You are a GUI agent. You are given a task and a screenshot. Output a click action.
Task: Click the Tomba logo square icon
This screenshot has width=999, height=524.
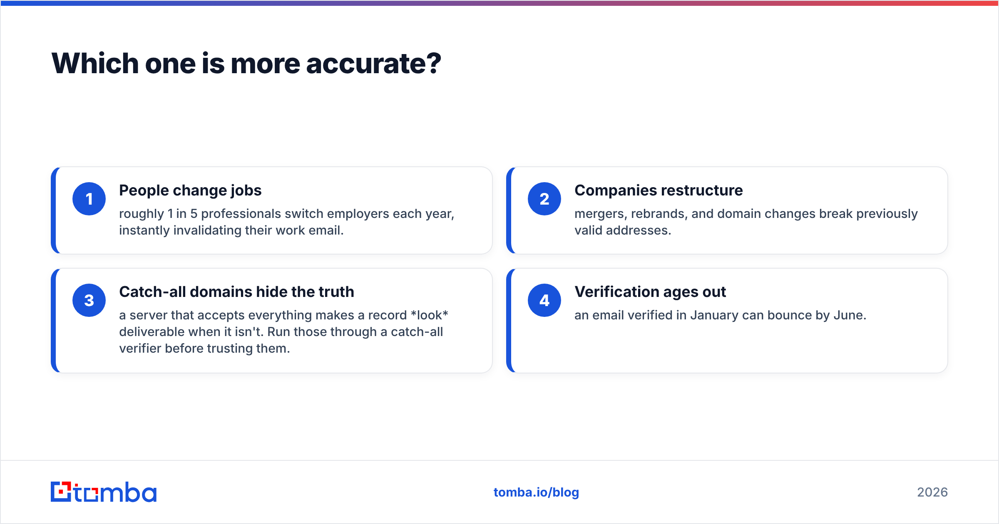61,492
